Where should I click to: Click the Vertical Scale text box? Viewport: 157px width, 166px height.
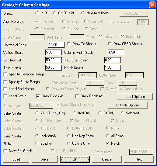tap(54, 52)
